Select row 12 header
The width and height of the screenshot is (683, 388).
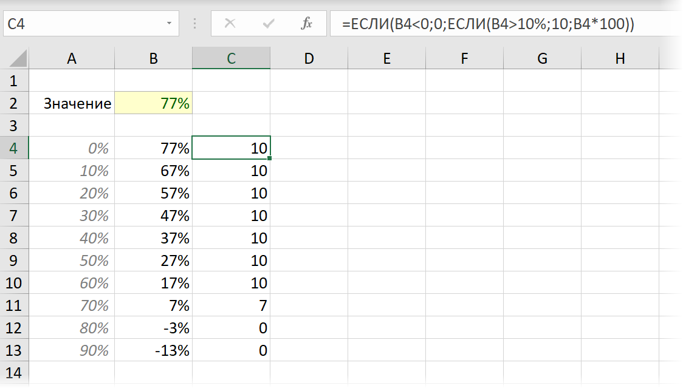(14, 328)
